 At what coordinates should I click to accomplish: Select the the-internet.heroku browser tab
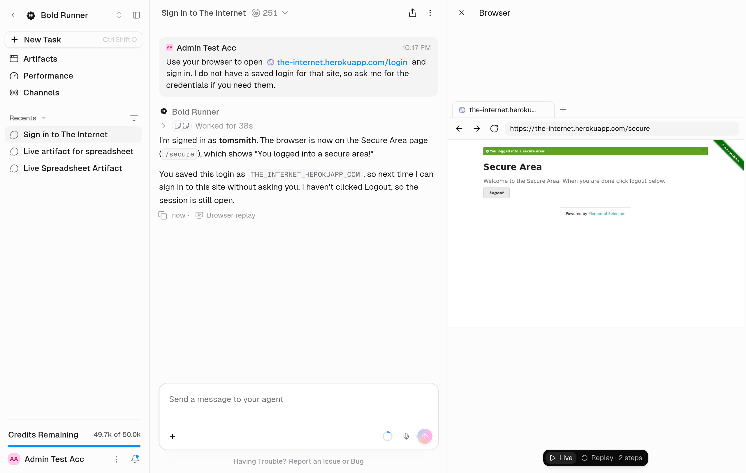(503, 110)
